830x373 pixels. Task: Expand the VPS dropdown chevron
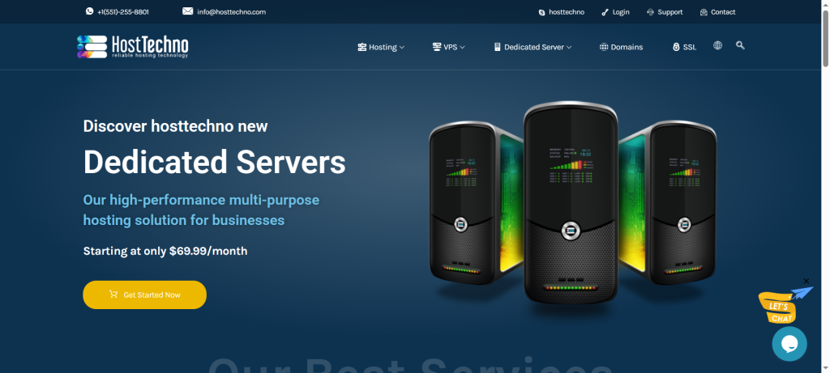[462, 48]
